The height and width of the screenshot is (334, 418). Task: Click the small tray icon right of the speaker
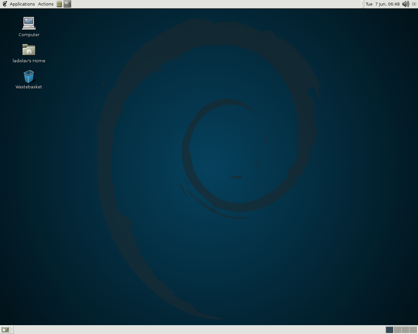pos(414,4)
